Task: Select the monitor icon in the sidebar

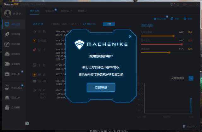Action: click(7, 24)
